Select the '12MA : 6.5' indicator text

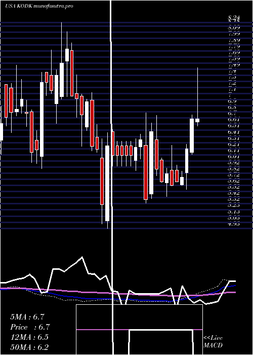[29, 337]
